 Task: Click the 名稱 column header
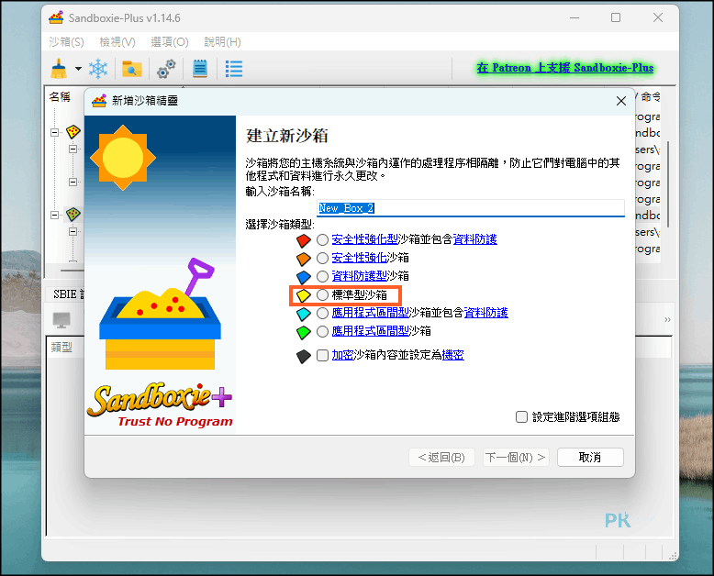(60, 97)
